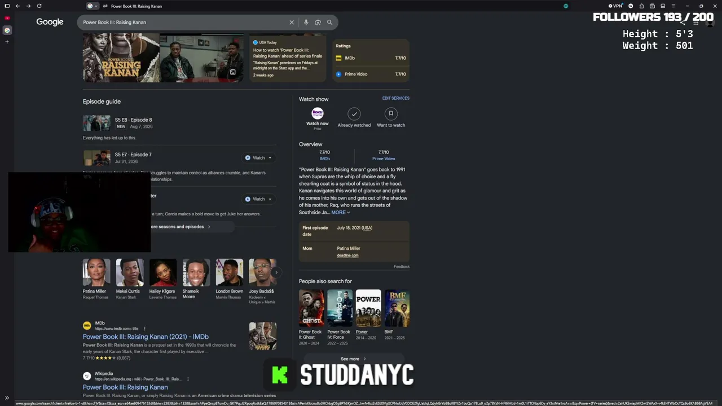Start a voice search with the microphone
This screenshot has width=722, height=406.
tap(306, 23)
